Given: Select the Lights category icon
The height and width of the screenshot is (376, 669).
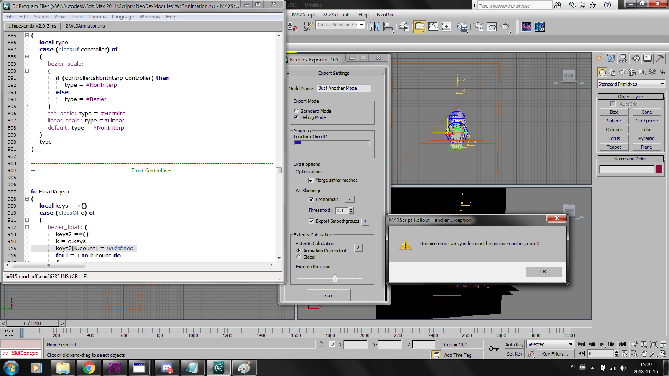Looking at the screenshot, I should [622, 72].
